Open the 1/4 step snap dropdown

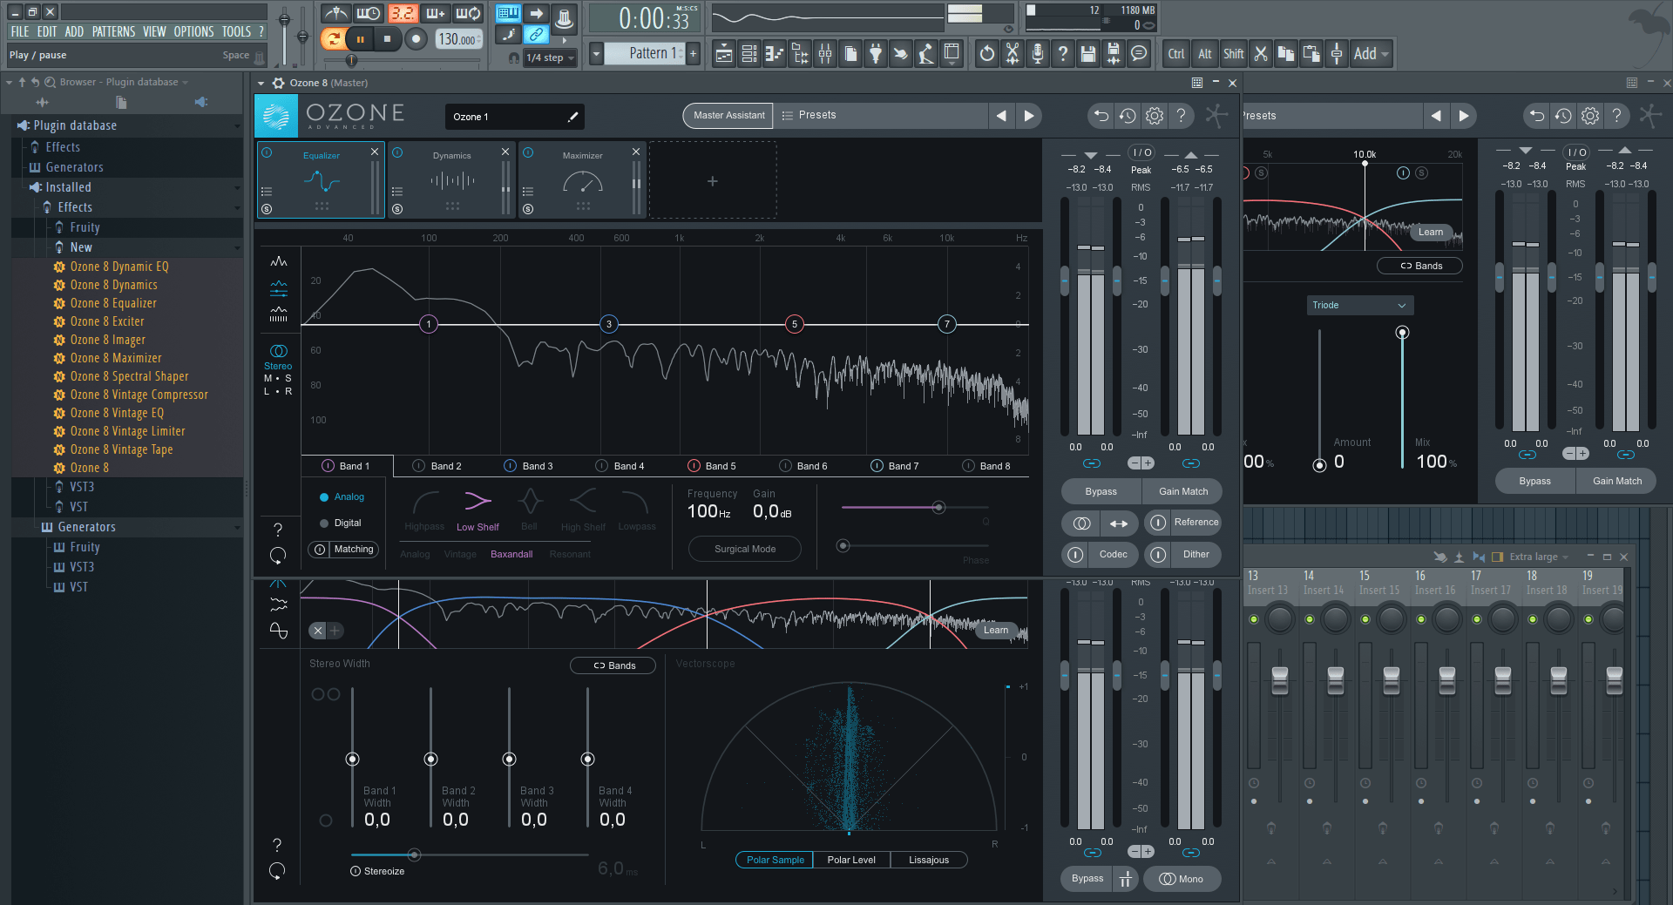[x=551, y=57]
